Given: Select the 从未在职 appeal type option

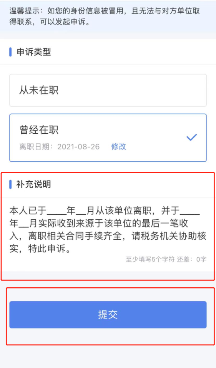Looking at the screenshot, I should pyautogui.click(x=108, y=90).
